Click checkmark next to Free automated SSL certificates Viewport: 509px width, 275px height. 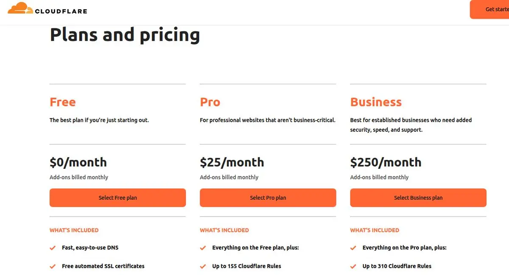point(53,267)
